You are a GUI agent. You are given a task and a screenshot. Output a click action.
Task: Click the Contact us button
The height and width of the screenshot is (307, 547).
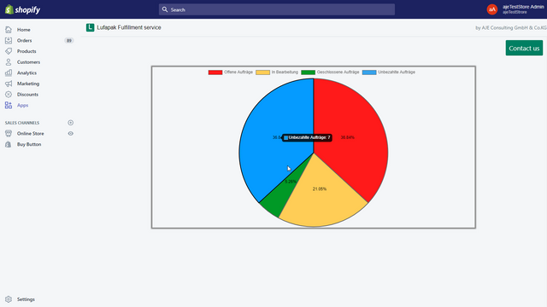click(x=524, y=48)
